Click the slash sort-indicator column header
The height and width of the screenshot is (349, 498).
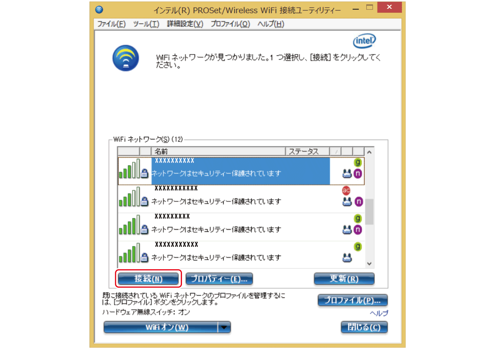[x=336, y=151]
